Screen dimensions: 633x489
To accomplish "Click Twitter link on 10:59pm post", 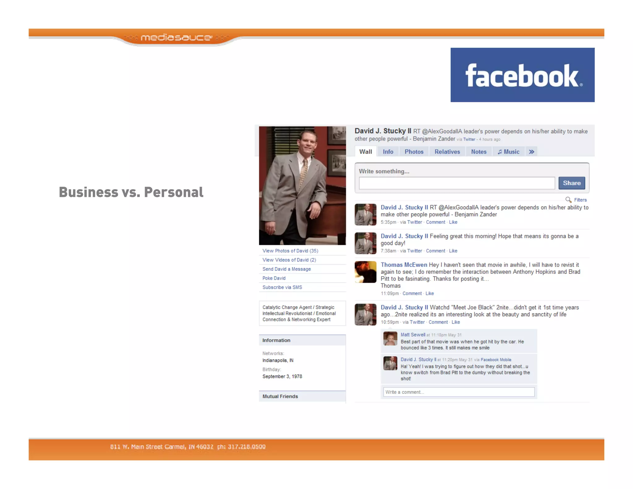I will click(417, 322).
